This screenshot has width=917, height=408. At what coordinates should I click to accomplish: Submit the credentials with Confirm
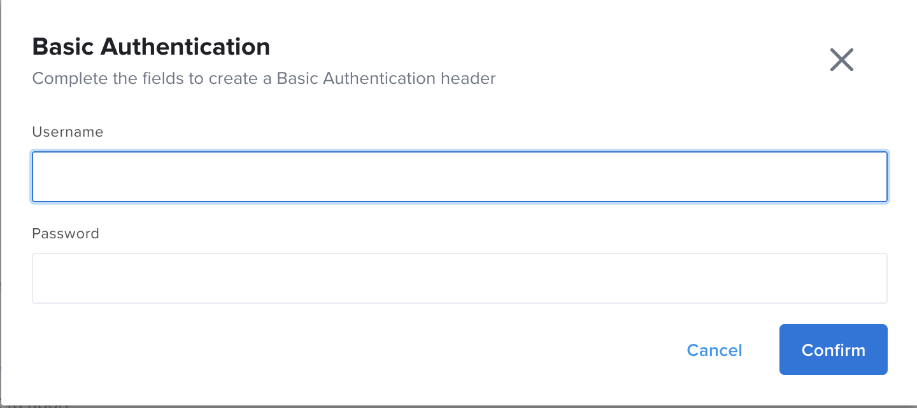[833, 350]
